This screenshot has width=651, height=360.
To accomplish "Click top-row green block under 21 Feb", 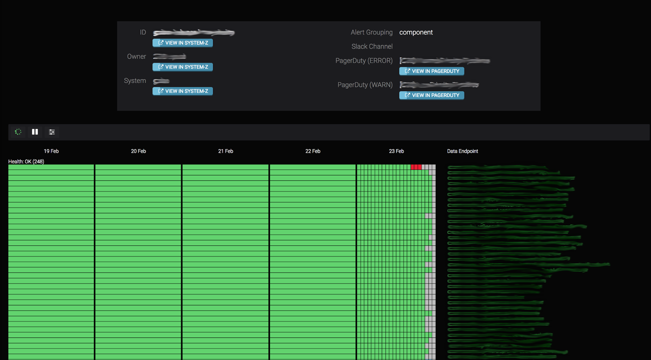I will click(x=226, y=167).
